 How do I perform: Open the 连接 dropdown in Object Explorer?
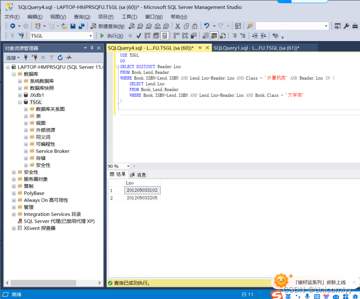point(13,58)
